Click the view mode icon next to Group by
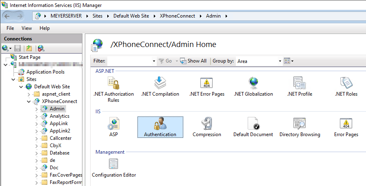The image size is (366, 186). click(x=288, y=61)
